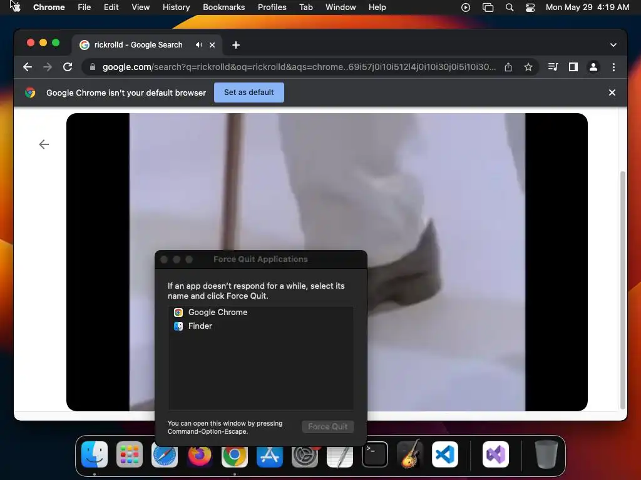Open Google Chrome from the Dock
Screen dimensions: 641x480
pos(235,454)
